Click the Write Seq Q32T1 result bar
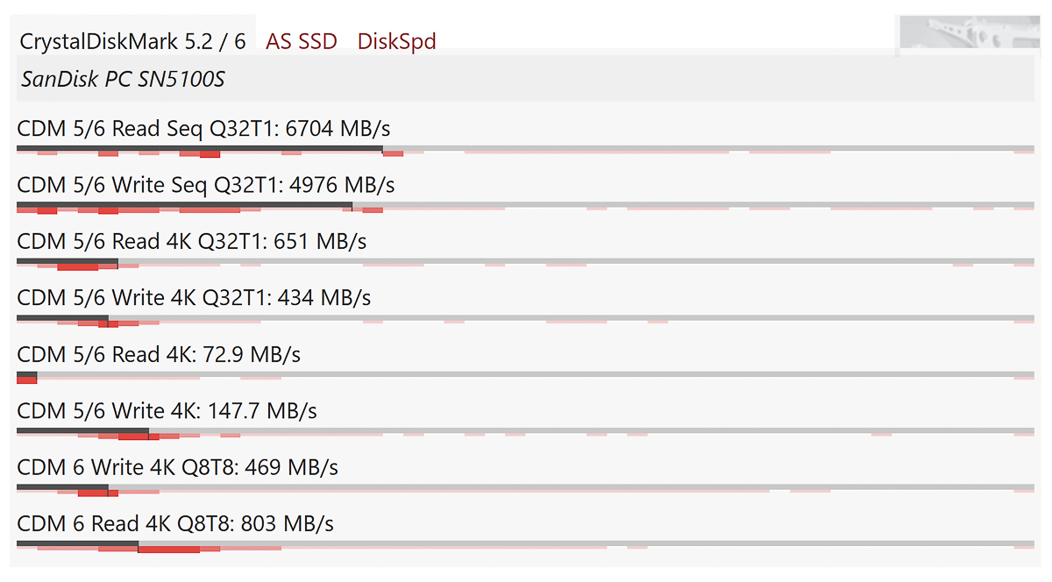Image resolution: width=1052 pixels, height=582 pixels. 184,206
